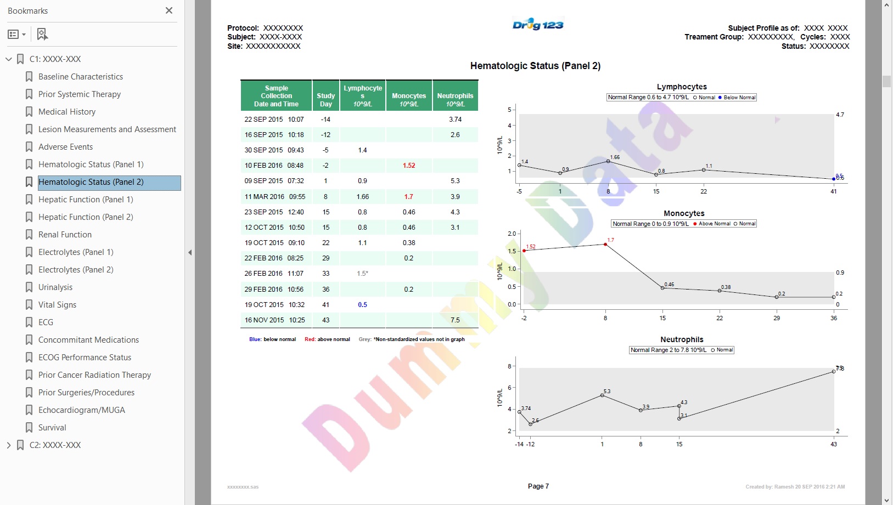The height and width of the screenshot is (505, 893).
Task: Open the Baseline Characteristics bookmark
Action: coord(81,77)
